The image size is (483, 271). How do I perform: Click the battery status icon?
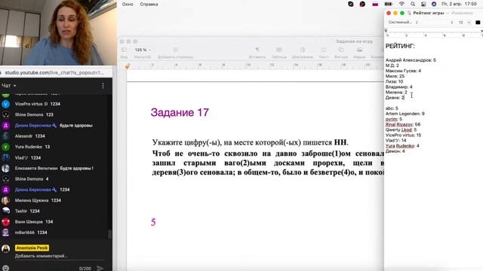(388, 4)
